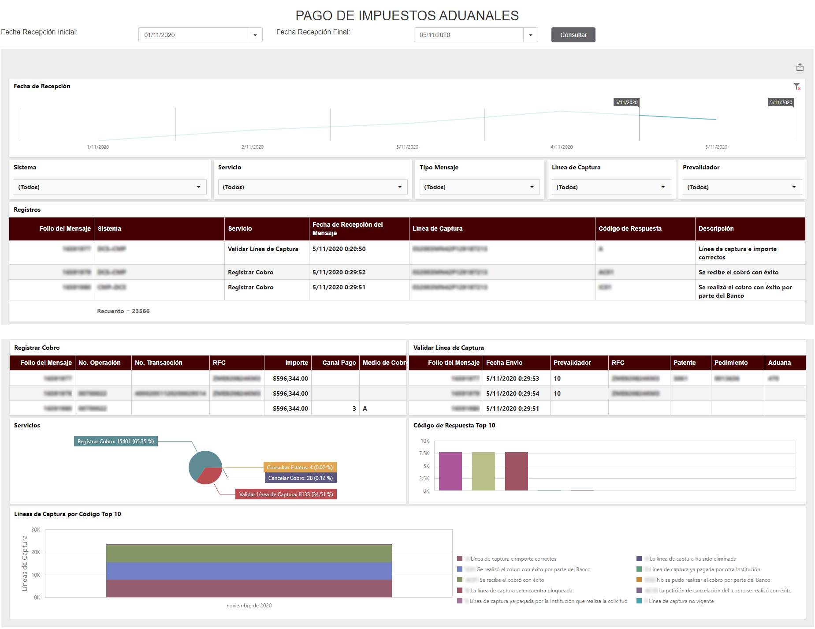Click the blue segment of stacked bar

coord(249,571)
